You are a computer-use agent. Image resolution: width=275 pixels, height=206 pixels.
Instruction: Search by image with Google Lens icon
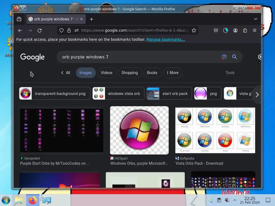coord(224,57)
